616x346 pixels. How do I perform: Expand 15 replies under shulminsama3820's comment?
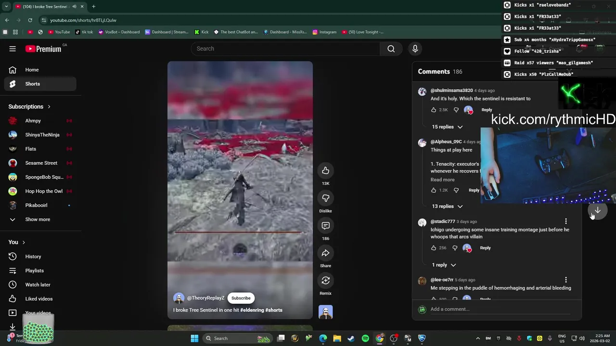(x=447, y=127)
